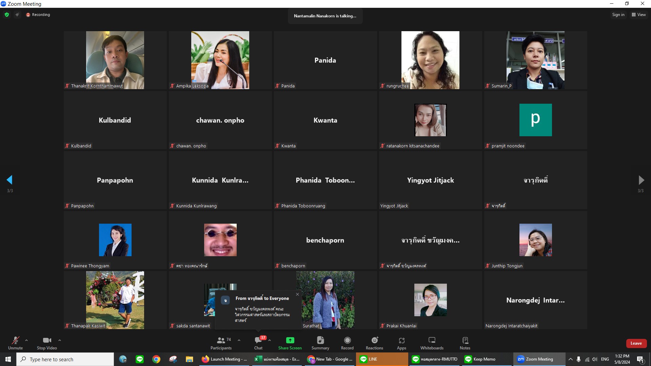Switch to Keep Memo LINE taskbar item
This screenshot has height=366, width=651.
487,359
